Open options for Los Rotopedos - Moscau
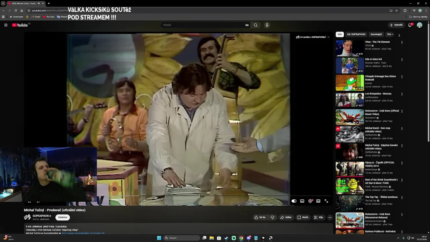The height and width of the screenshot is (242, 430). (x=402, y=94)
